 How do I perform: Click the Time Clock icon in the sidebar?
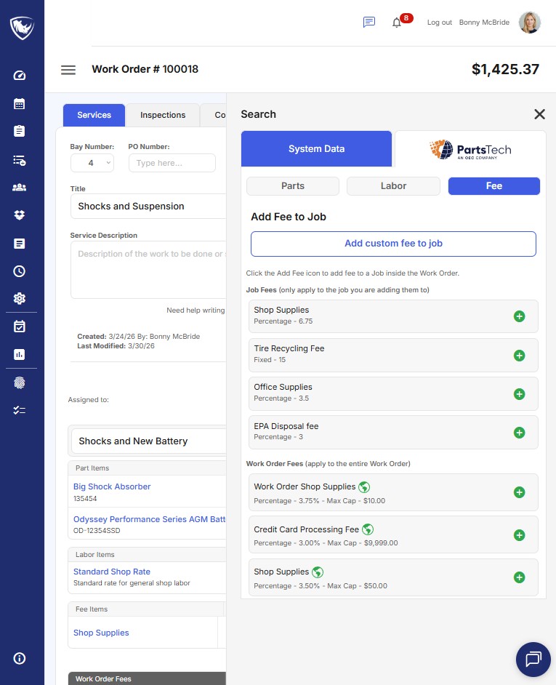[x=20, y=271]
